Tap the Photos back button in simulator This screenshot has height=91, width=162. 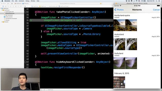point(119,10)
